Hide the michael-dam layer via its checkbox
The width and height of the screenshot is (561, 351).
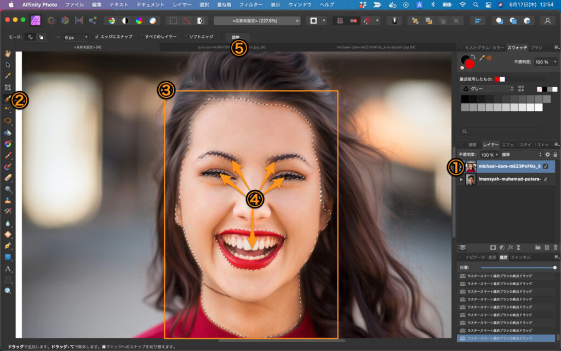coord(546,167)
